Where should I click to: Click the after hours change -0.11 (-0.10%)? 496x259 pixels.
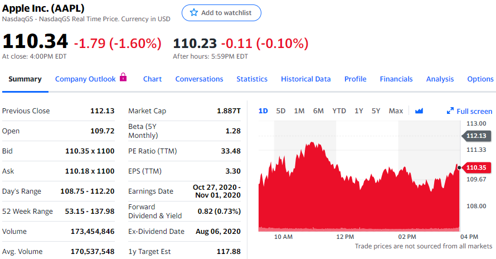coord(265,43)
